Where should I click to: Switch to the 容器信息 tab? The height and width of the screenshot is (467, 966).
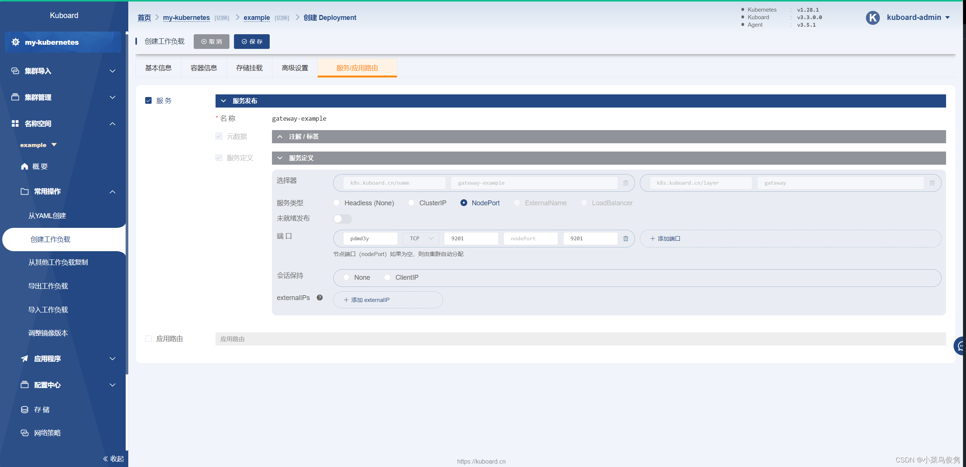pyautogui.click(x=204, y=68)
